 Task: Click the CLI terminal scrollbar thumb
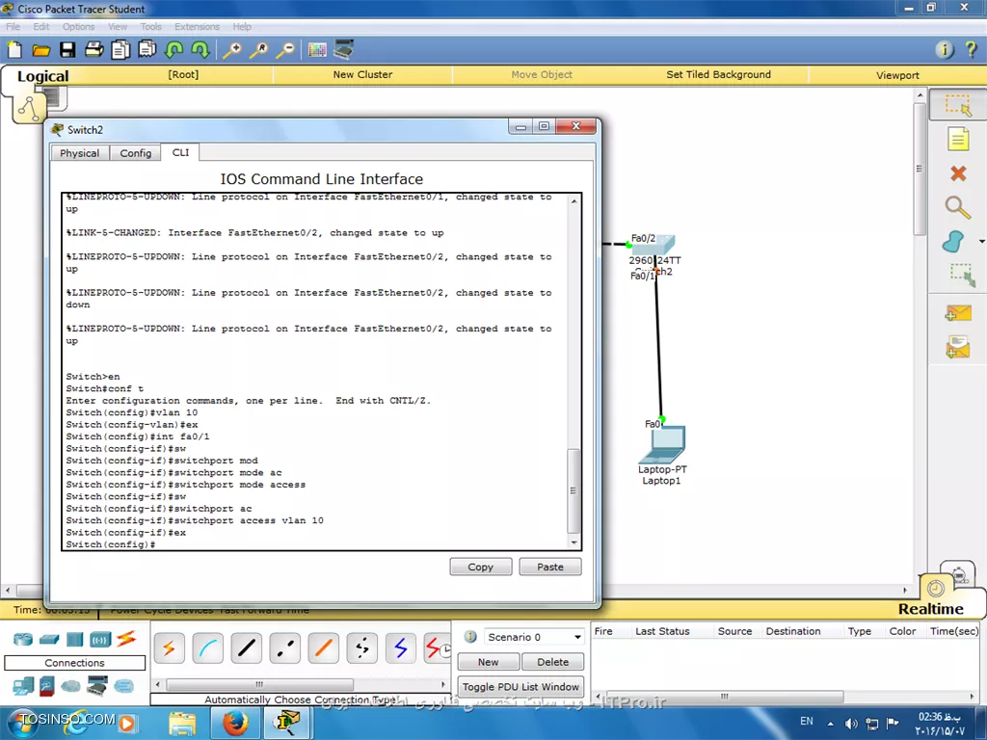coord(574,490)
